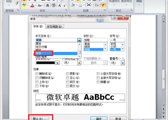Click the red font color icon
Viewport: 168px width, 120px height.
tap(32, 5)
